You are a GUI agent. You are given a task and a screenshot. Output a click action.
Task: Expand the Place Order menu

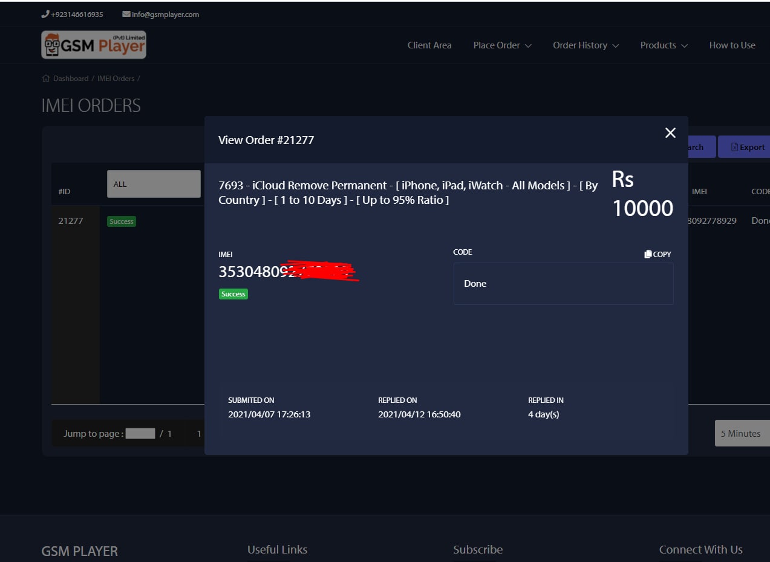tap(503, 45)
